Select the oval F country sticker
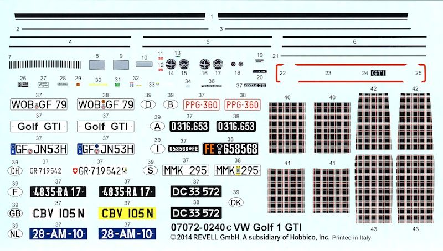 [x=16, y=192]
